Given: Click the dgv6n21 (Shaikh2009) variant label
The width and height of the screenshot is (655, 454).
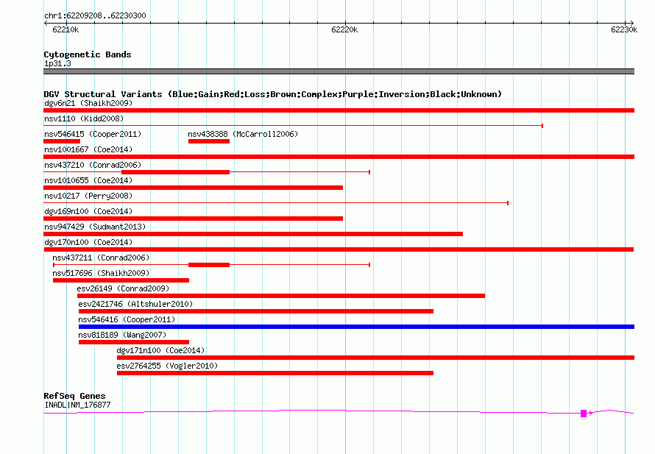Looking at the screenshot, I should pos(88,103).
